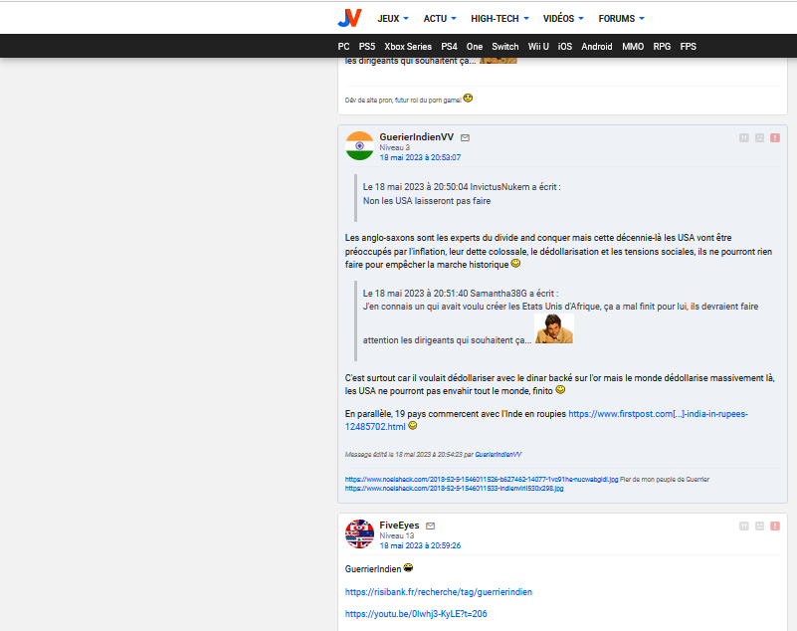Select Android in the platform bar
This screenshot has width=797, height=631.
[x=597, y=46]
